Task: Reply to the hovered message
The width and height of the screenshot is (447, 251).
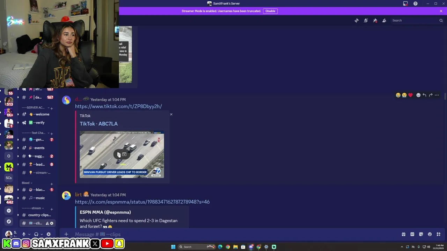Action: [424, 95]
